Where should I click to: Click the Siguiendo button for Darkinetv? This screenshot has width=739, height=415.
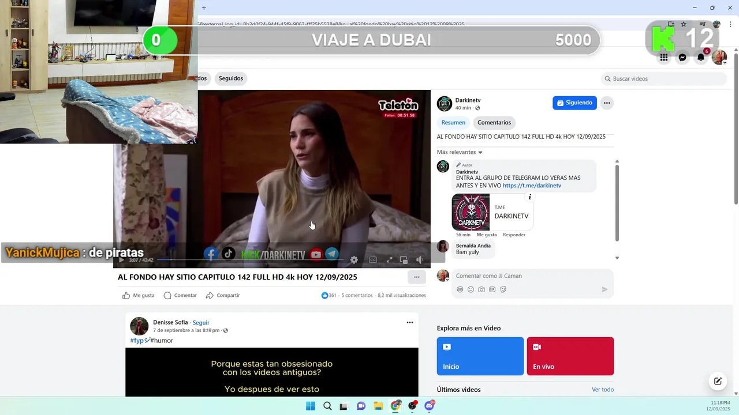pos(574,103)
